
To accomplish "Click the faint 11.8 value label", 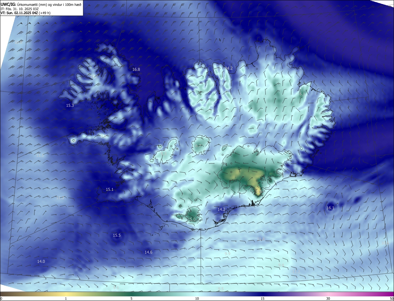I will coord(261,239).
